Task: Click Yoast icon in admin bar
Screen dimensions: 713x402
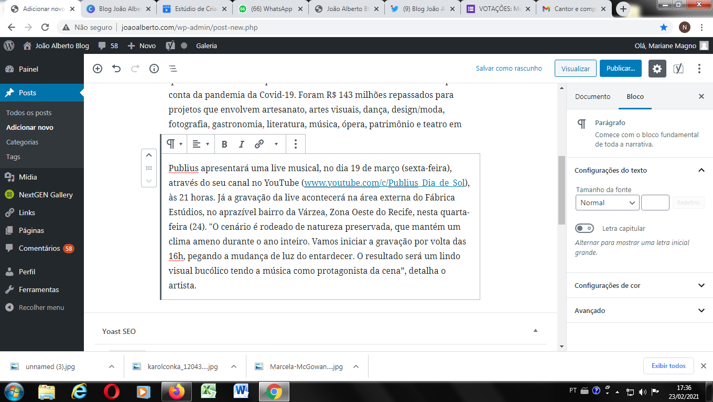Action: click(170, 46)
